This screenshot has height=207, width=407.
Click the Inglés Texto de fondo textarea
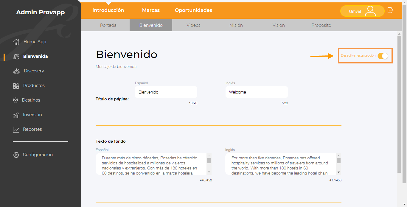[x=283, y=164]
